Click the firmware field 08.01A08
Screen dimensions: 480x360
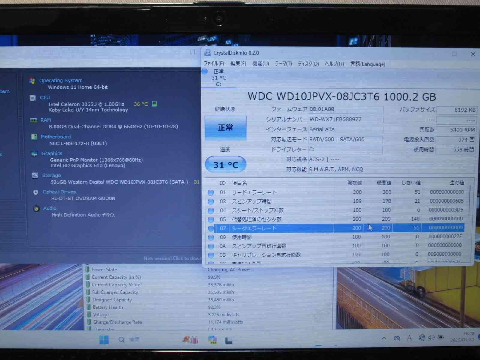click(x=346, y=109)
